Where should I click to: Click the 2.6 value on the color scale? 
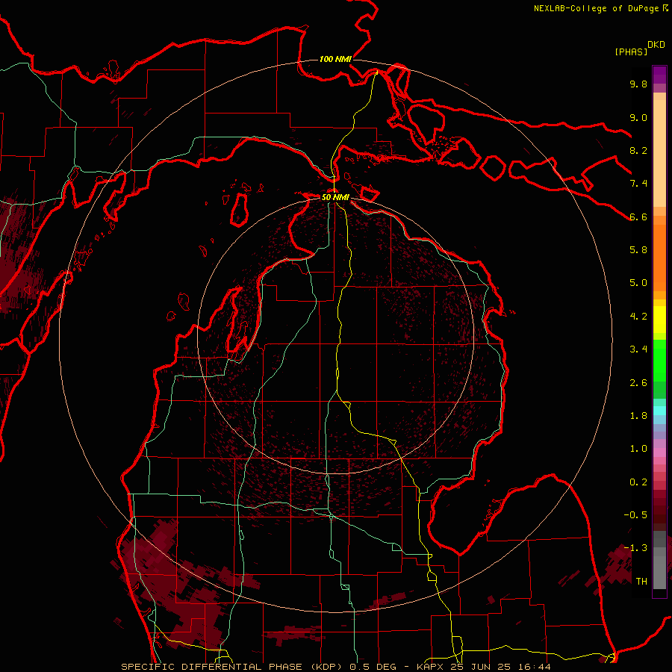(x=638, y=383)
